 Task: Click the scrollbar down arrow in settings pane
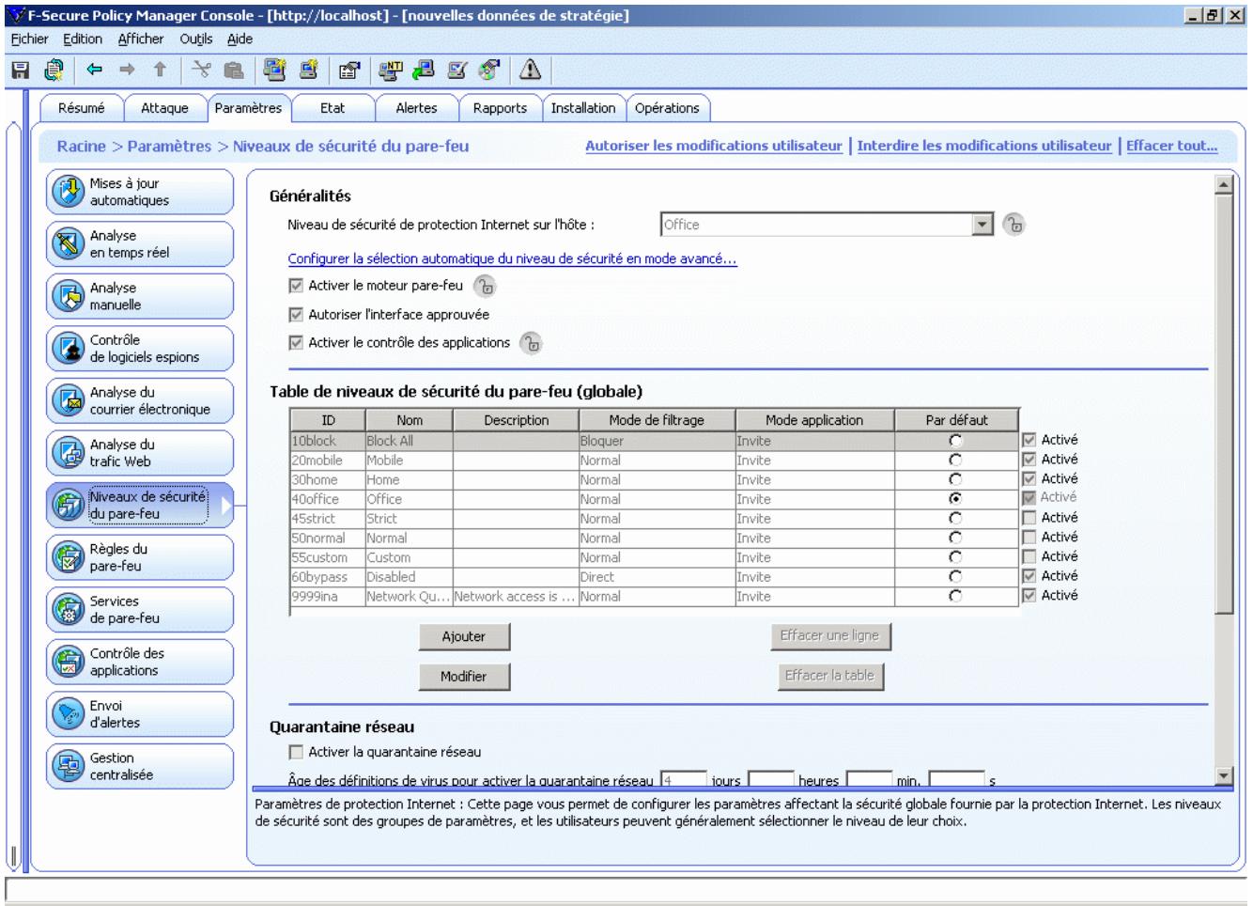(x=1223, y=776)
